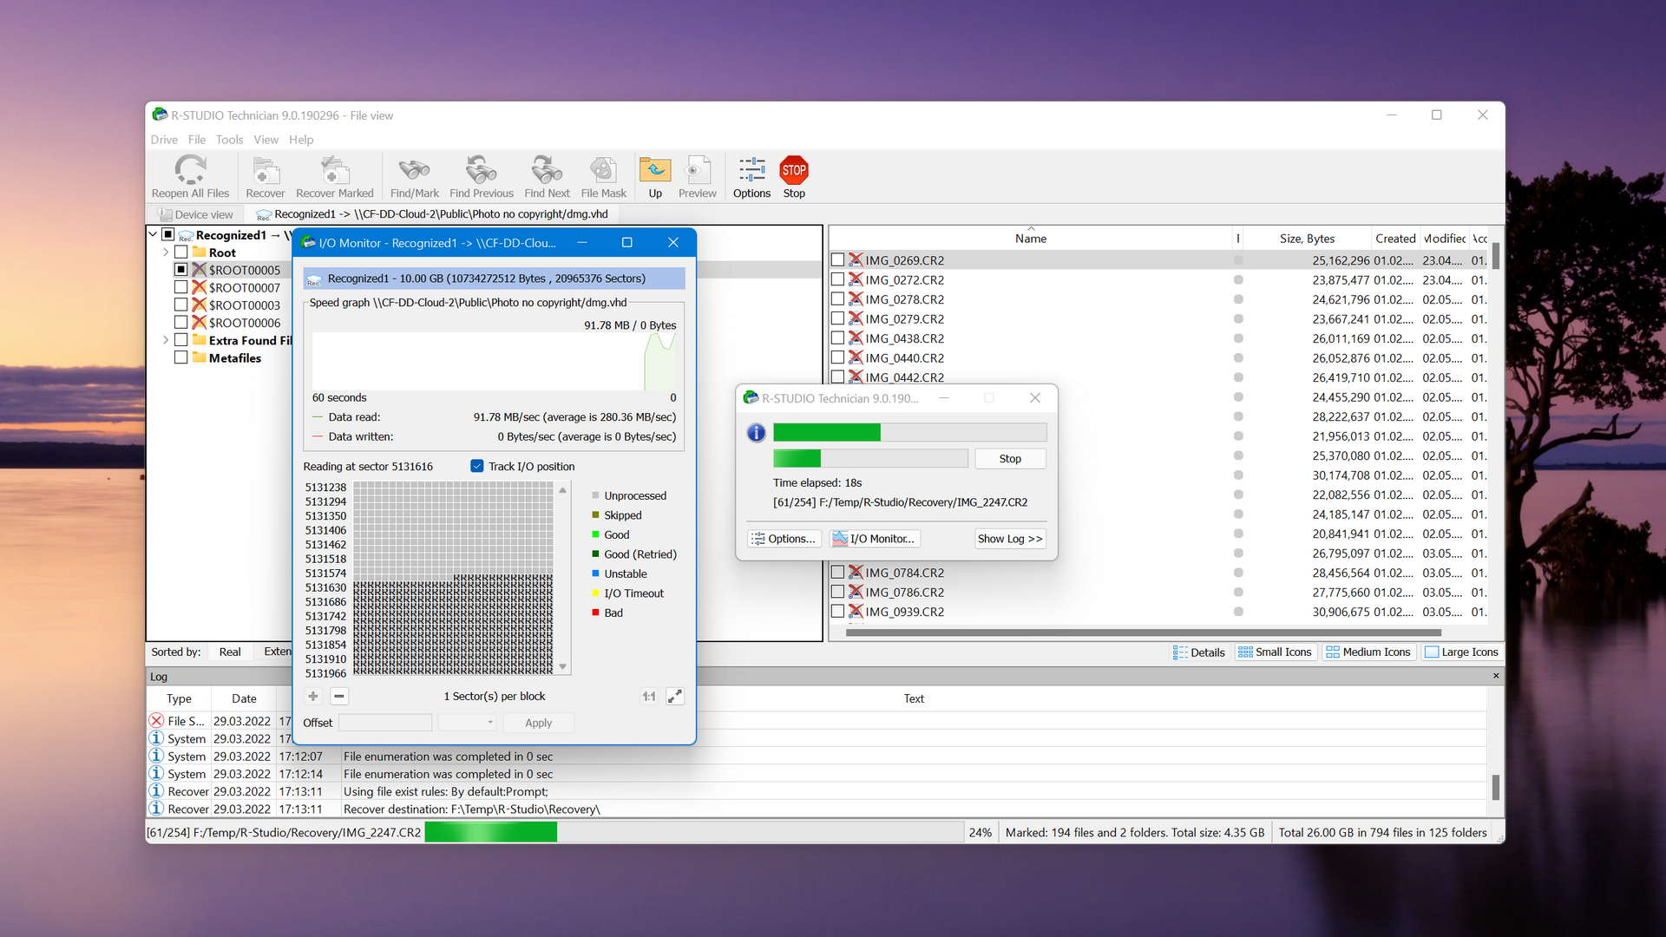Click Apply next to the Offset field

pos(538,723)
